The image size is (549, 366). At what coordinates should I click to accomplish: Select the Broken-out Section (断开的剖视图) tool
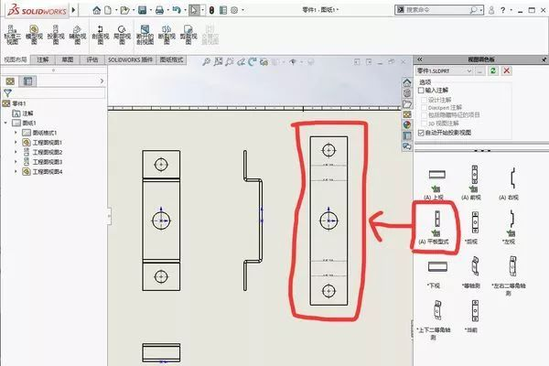coord(145,35)
